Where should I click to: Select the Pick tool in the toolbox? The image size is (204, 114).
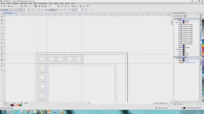[2, 14]
